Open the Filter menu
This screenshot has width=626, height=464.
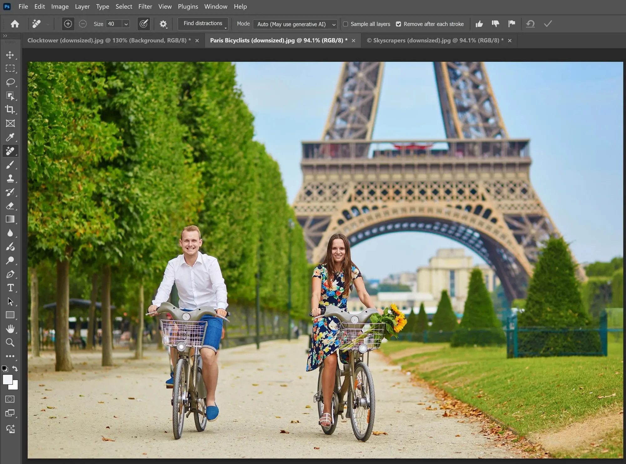click(x=145, y=6)
